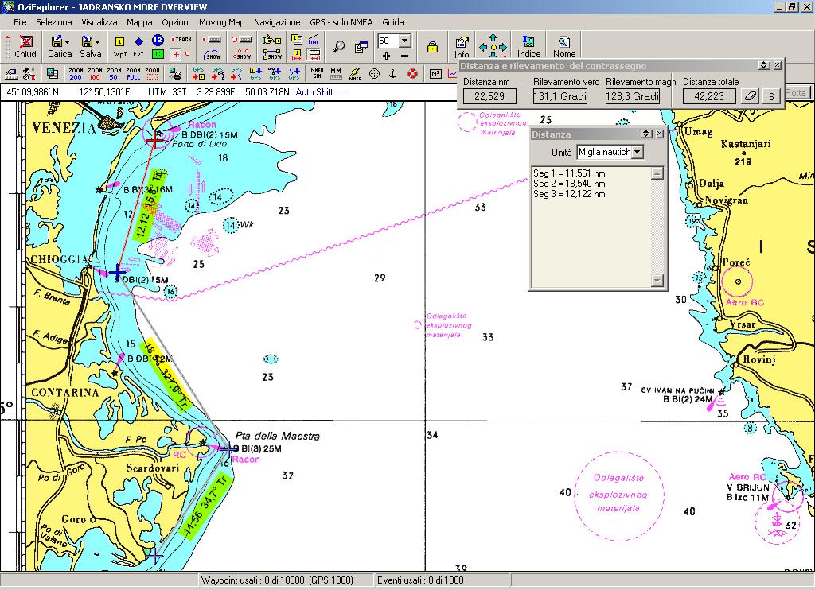Click the Auto Shift link
The height and width of the screenshot is (590, 815).
(322, 92)
